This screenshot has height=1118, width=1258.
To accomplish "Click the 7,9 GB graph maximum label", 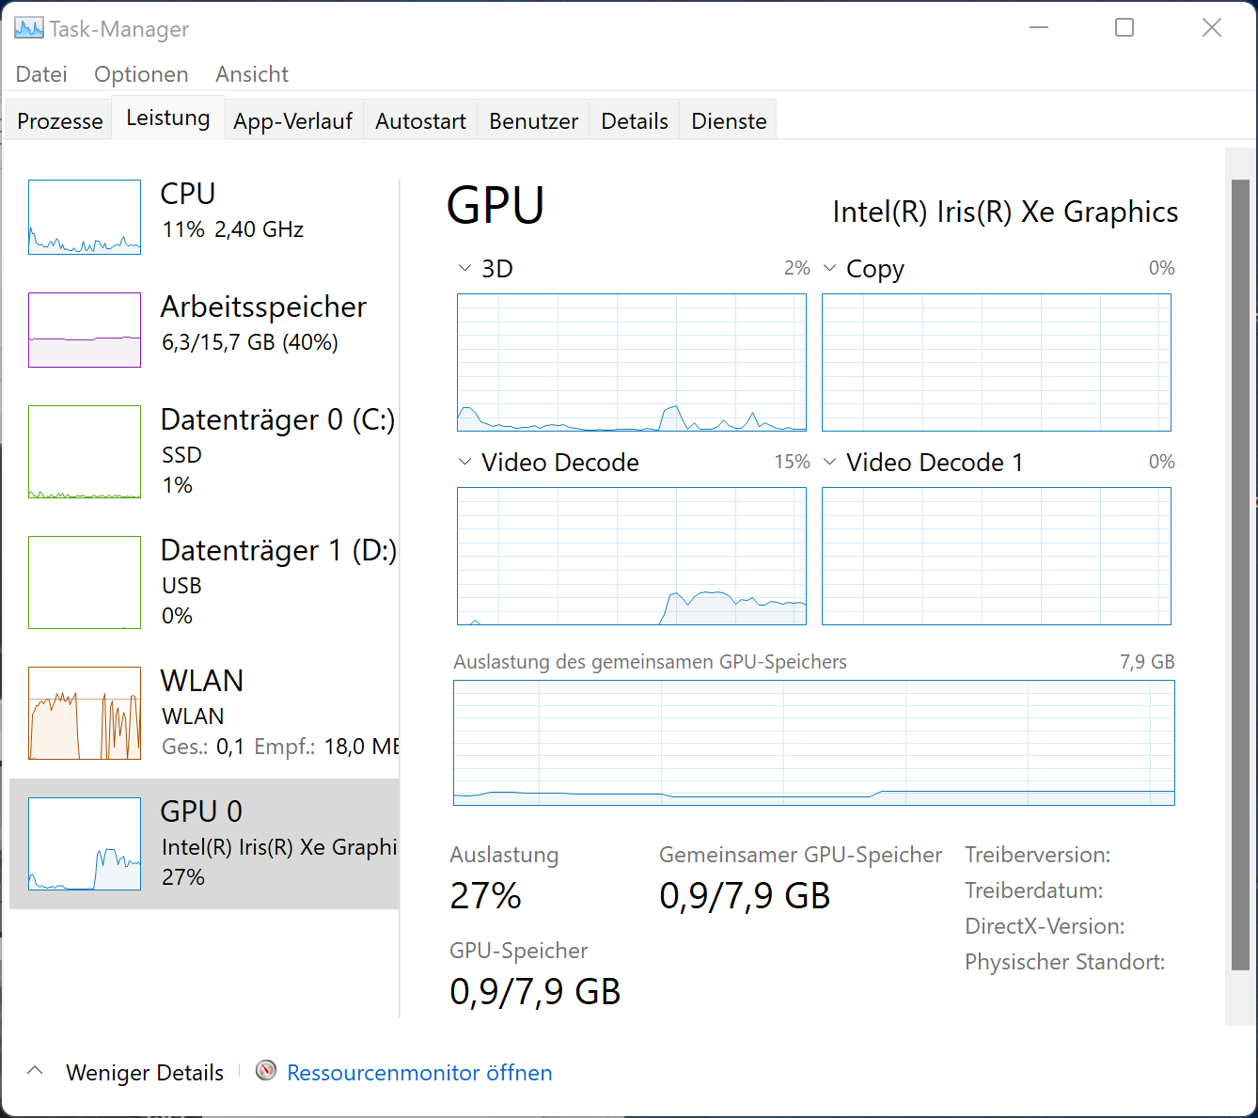I will (1147, 662).
